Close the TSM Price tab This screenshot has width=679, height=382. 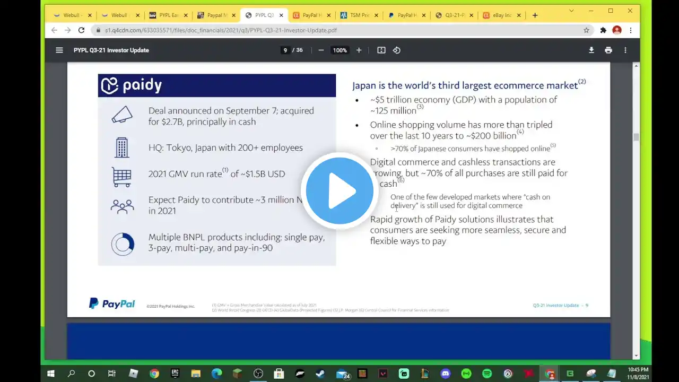click(376, 15)
